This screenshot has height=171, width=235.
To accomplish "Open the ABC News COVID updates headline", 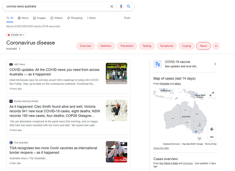I will [54, 72].
